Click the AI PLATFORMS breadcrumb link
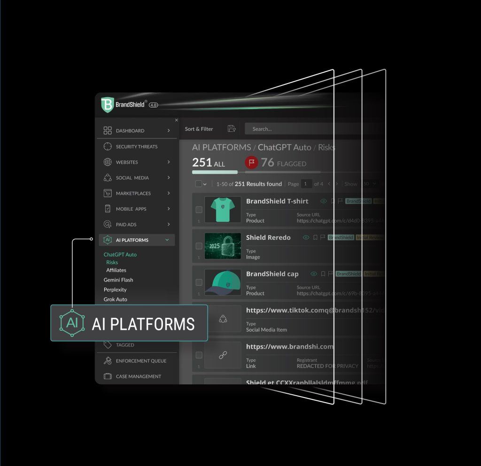Screen dimensions: 481x466 (x=222, y=147)
